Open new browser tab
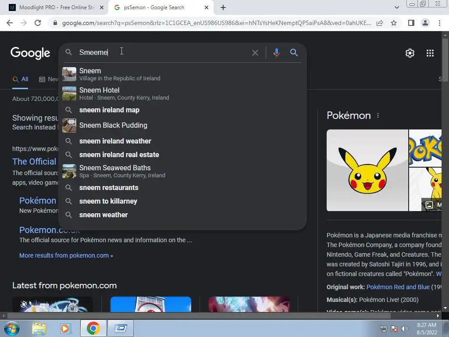 pos(223,8)
